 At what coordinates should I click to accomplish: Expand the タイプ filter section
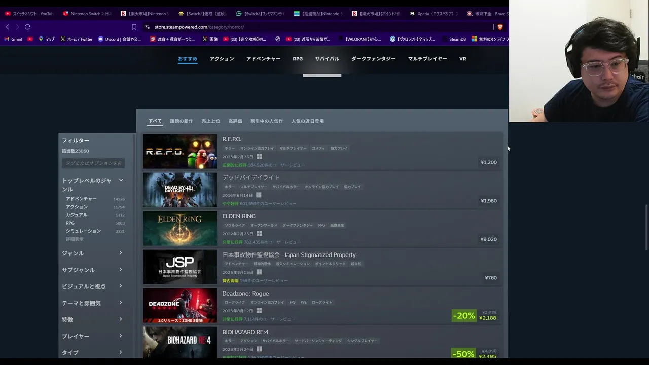coord(93,353)
